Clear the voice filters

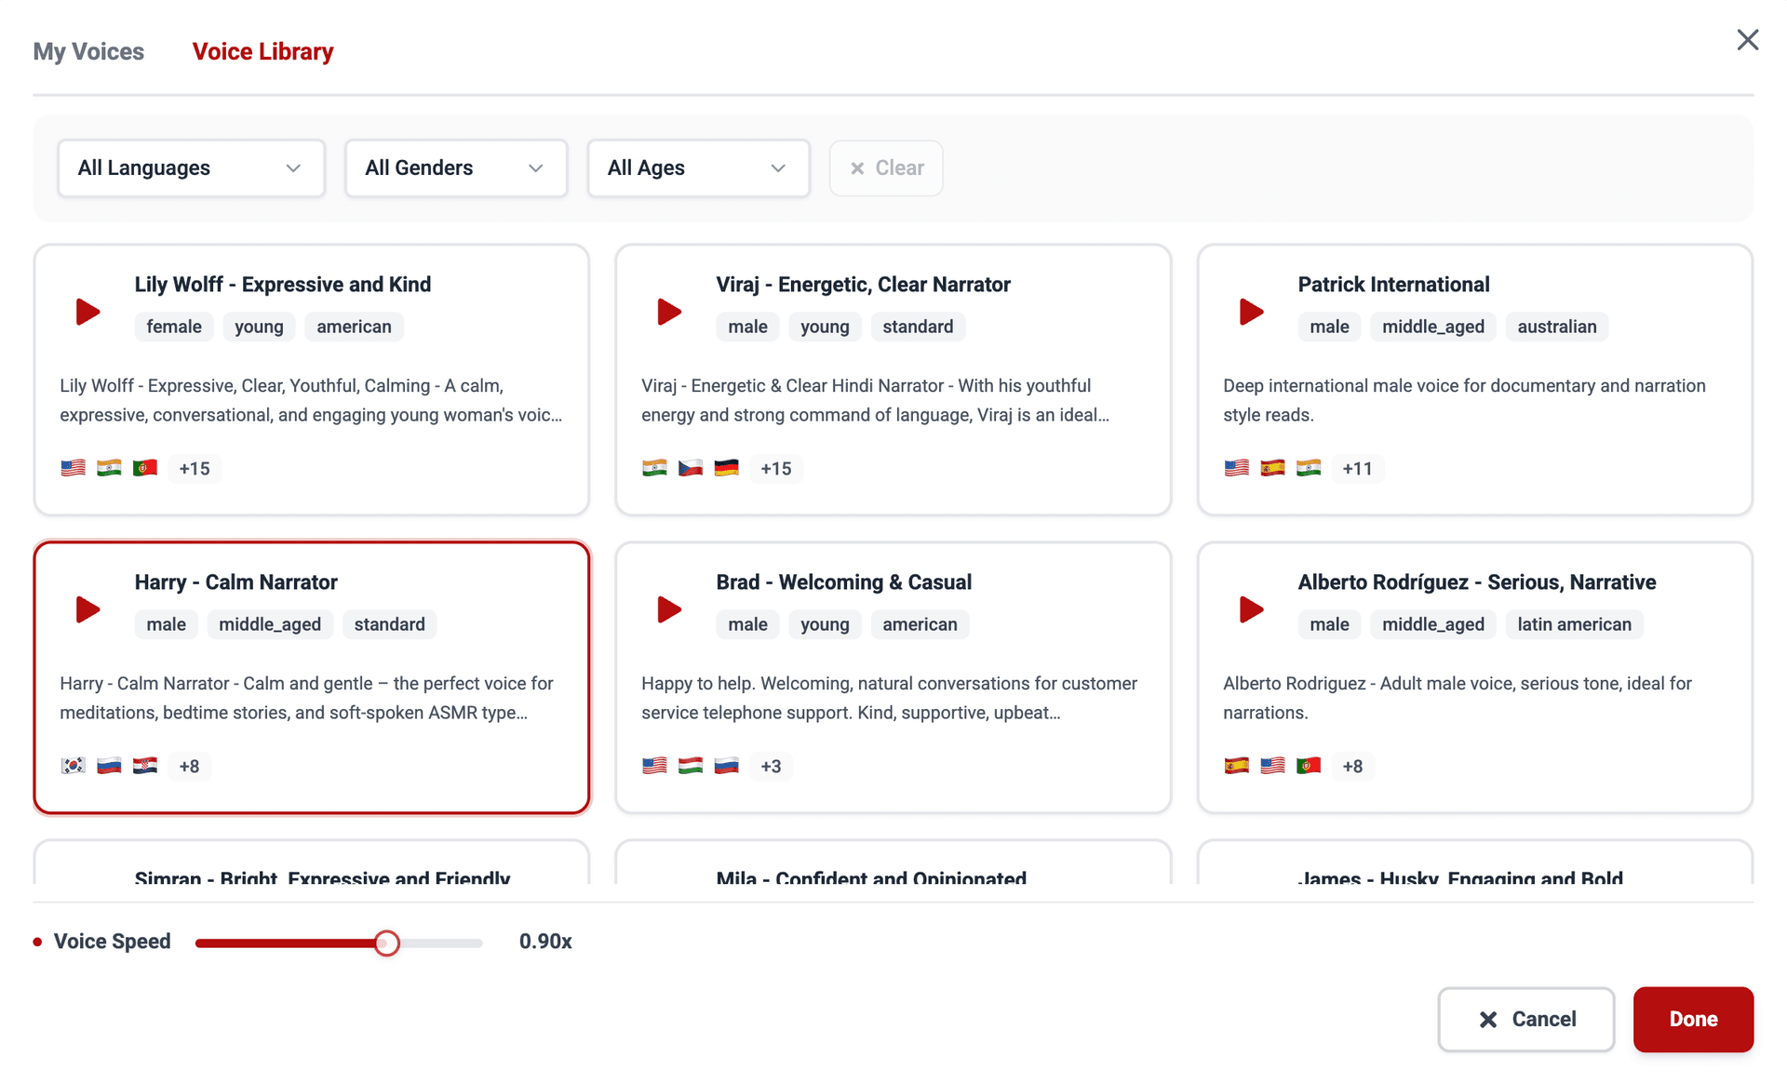coord(886,168)
